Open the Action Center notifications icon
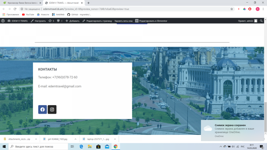This screenshot has width=267, height=150. coord(262,146)
